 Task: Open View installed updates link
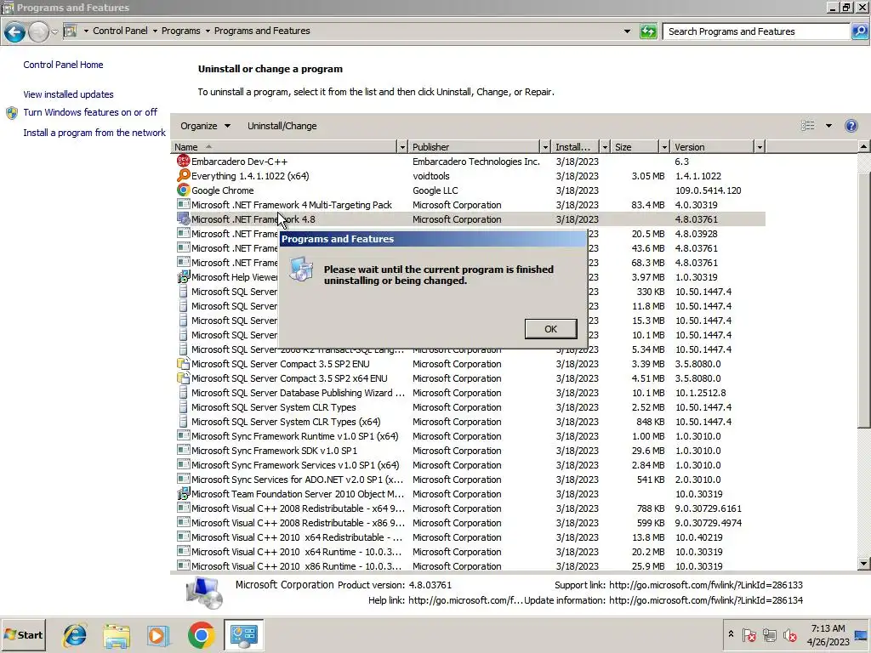click(x=68, y=94)
